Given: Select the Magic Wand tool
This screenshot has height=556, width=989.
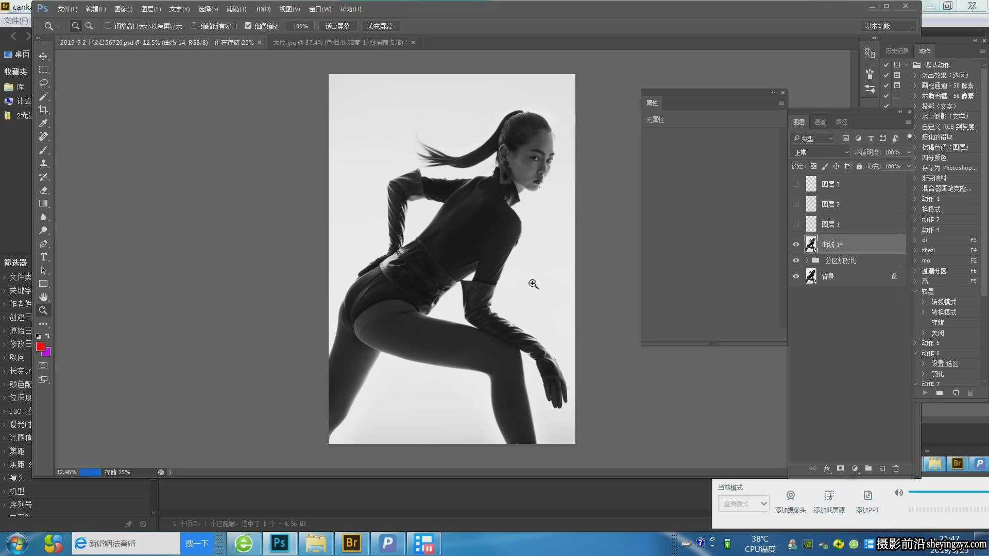Looking at the screenshot, I should point(43,96).
